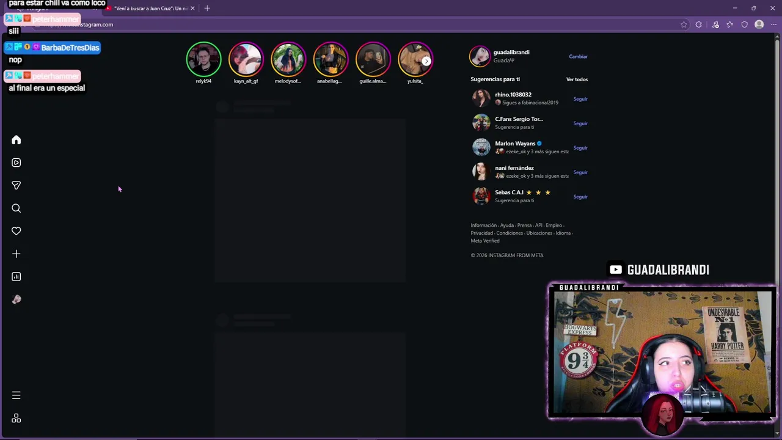The height and width of the screenshot is (440, 782).
Task: Open browser profile avatar icon
Action: [759, 24]
